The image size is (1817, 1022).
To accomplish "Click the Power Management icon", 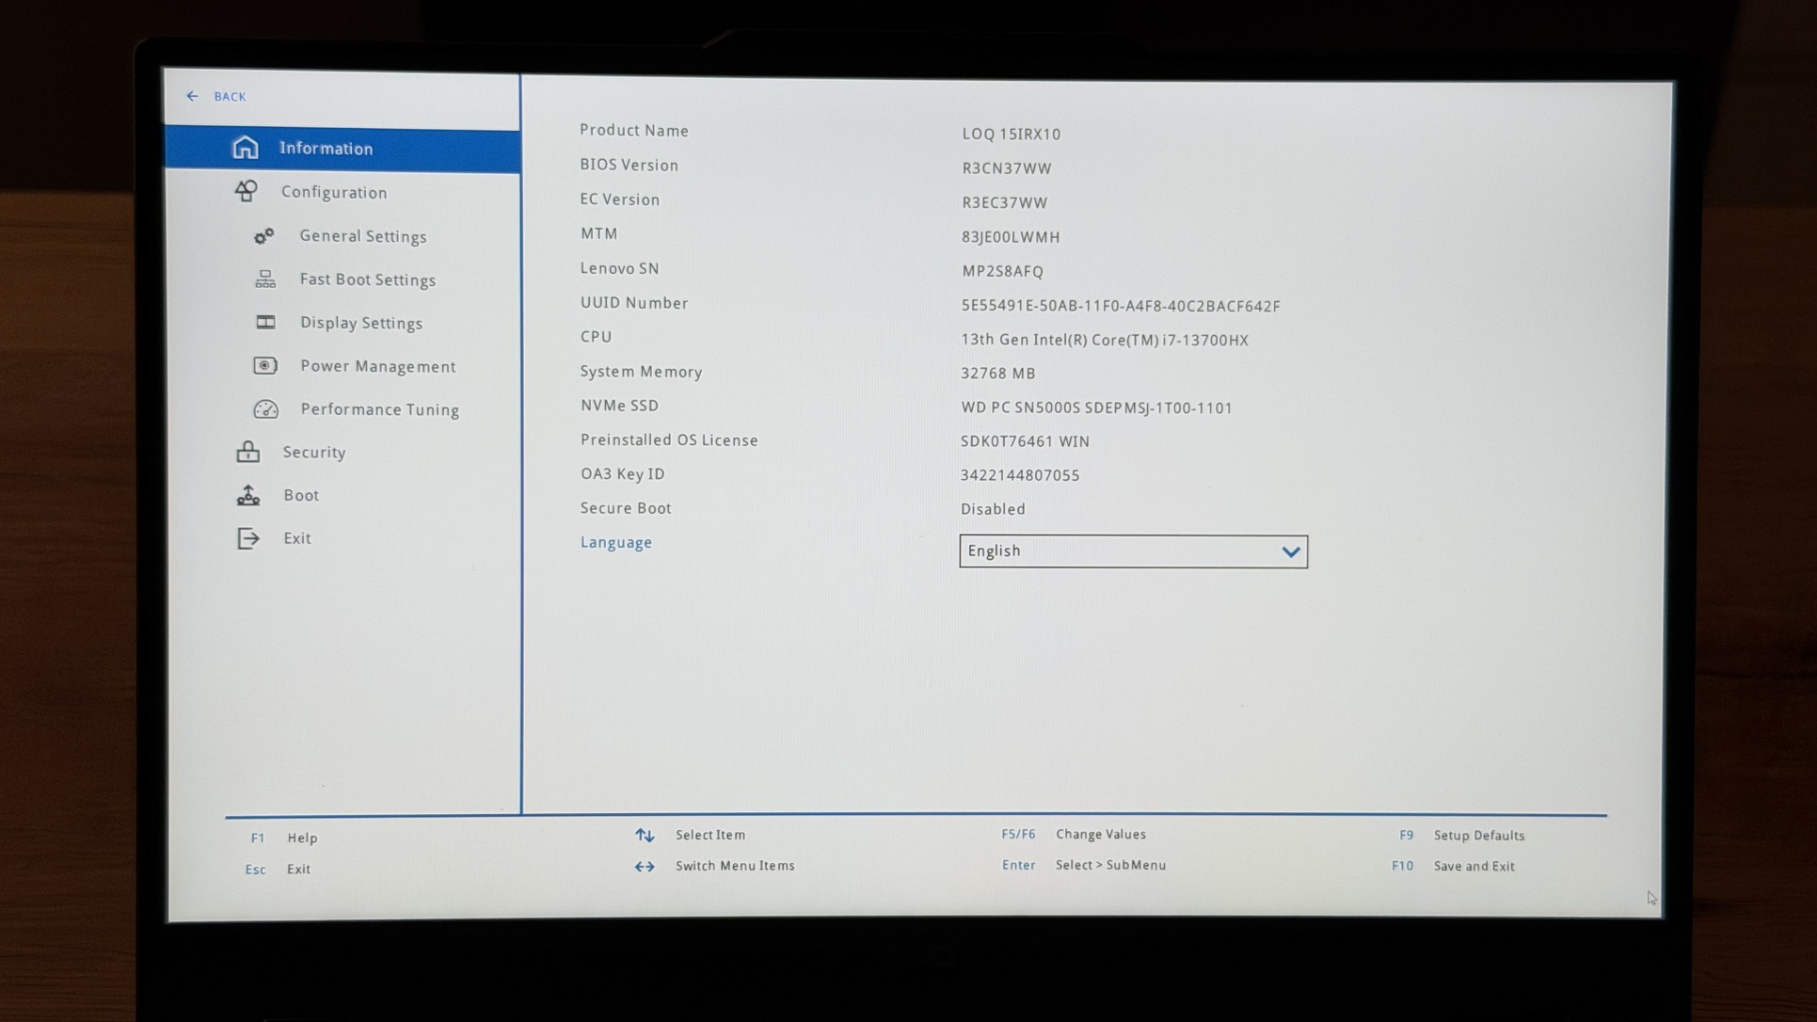I will click(x=265, y=365).
